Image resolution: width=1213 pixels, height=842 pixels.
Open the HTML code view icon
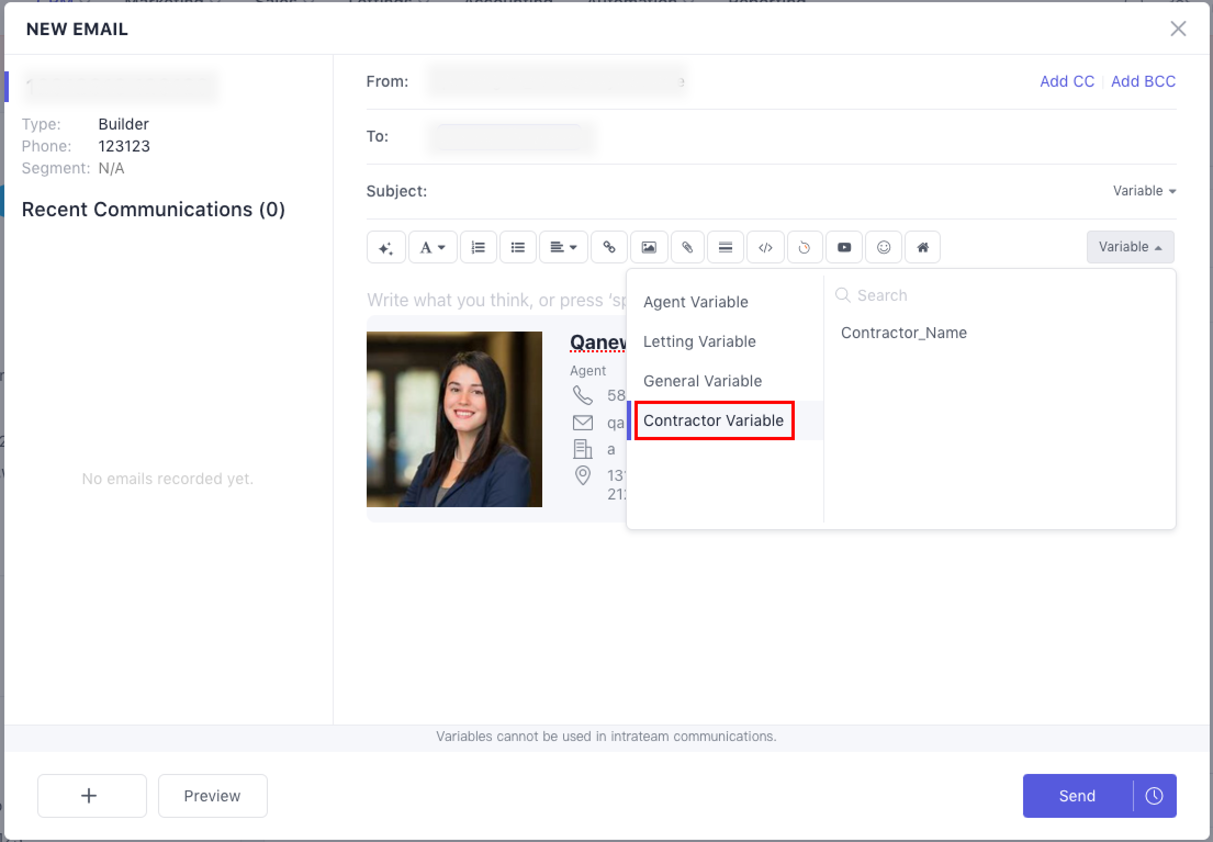click(x=765, y=248)
